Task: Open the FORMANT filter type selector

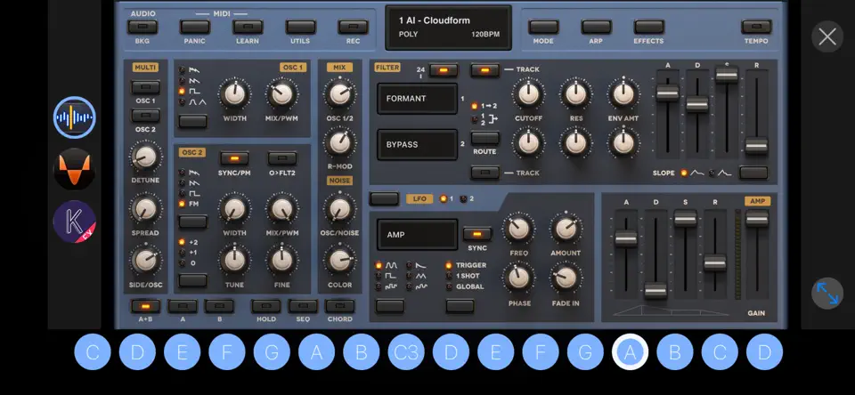Action: pos(417,99)
